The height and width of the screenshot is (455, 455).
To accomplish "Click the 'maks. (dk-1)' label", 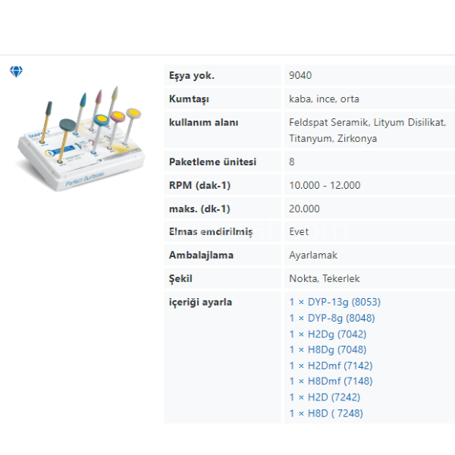I will (x=199, y=209).
